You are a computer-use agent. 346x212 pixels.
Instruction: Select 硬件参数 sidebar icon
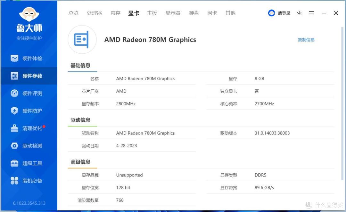(x=14, y=76)
